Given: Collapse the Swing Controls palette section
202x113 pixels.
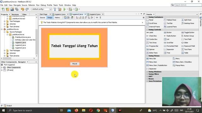Looking at the screenshot, I should click(147, 30).
